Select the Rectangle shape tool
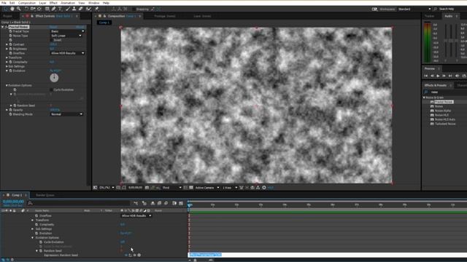The image size is (467, 262). [x=47, y=9]
